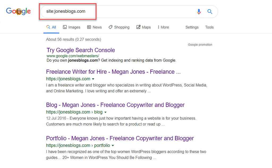Open the Tools menu
Screen dimensions: 272x168
209,27
